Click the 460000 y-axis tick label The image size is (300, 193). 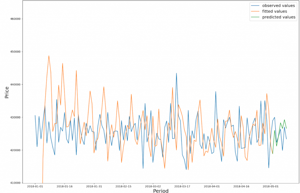coord(16,19)
